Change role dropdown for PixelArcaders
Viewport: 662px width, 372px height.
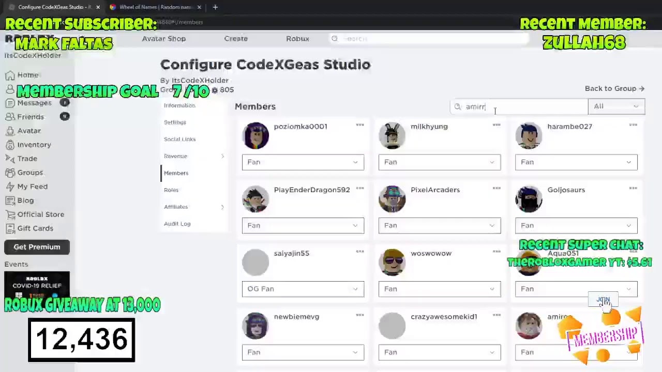click(440, 226)
